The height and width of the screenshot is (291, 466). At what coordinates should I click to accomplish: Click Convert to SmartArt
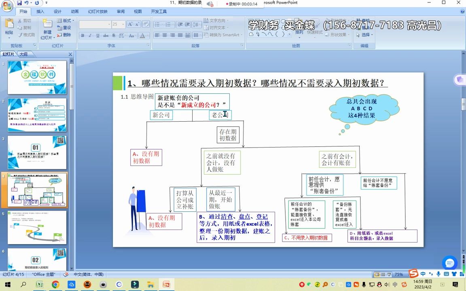click(225, 34)
